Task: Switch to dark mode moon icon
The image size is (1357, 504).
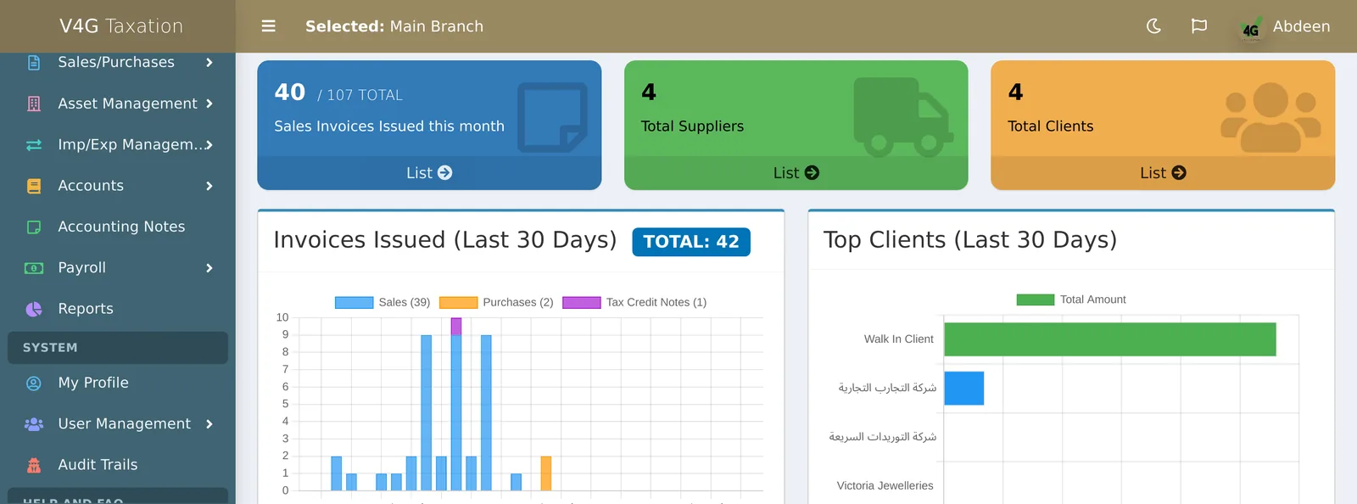Action: coord(1153,26)
